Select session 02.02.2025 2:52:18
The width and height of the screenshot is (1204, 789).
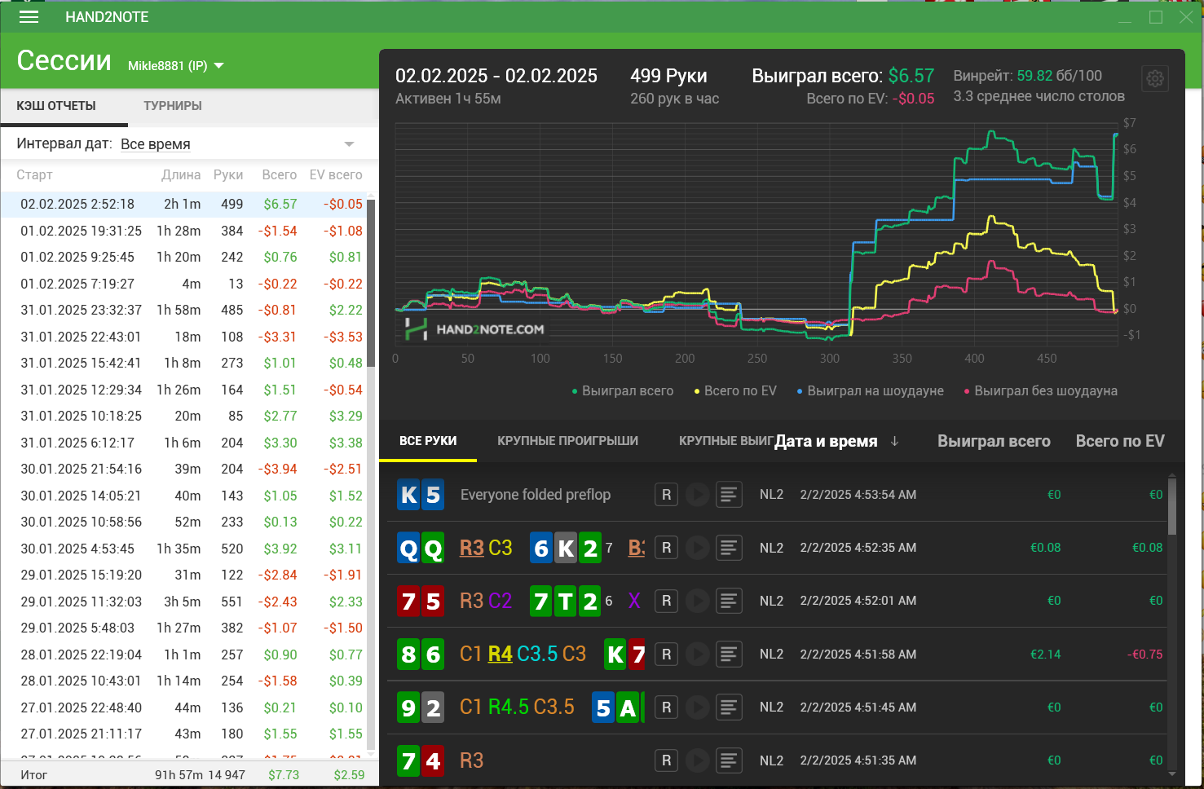point(183,204)
